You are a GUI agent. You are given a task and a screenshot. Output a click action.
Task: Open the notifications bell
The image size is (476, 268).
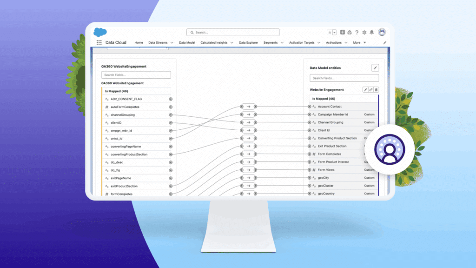pos(371,33)
